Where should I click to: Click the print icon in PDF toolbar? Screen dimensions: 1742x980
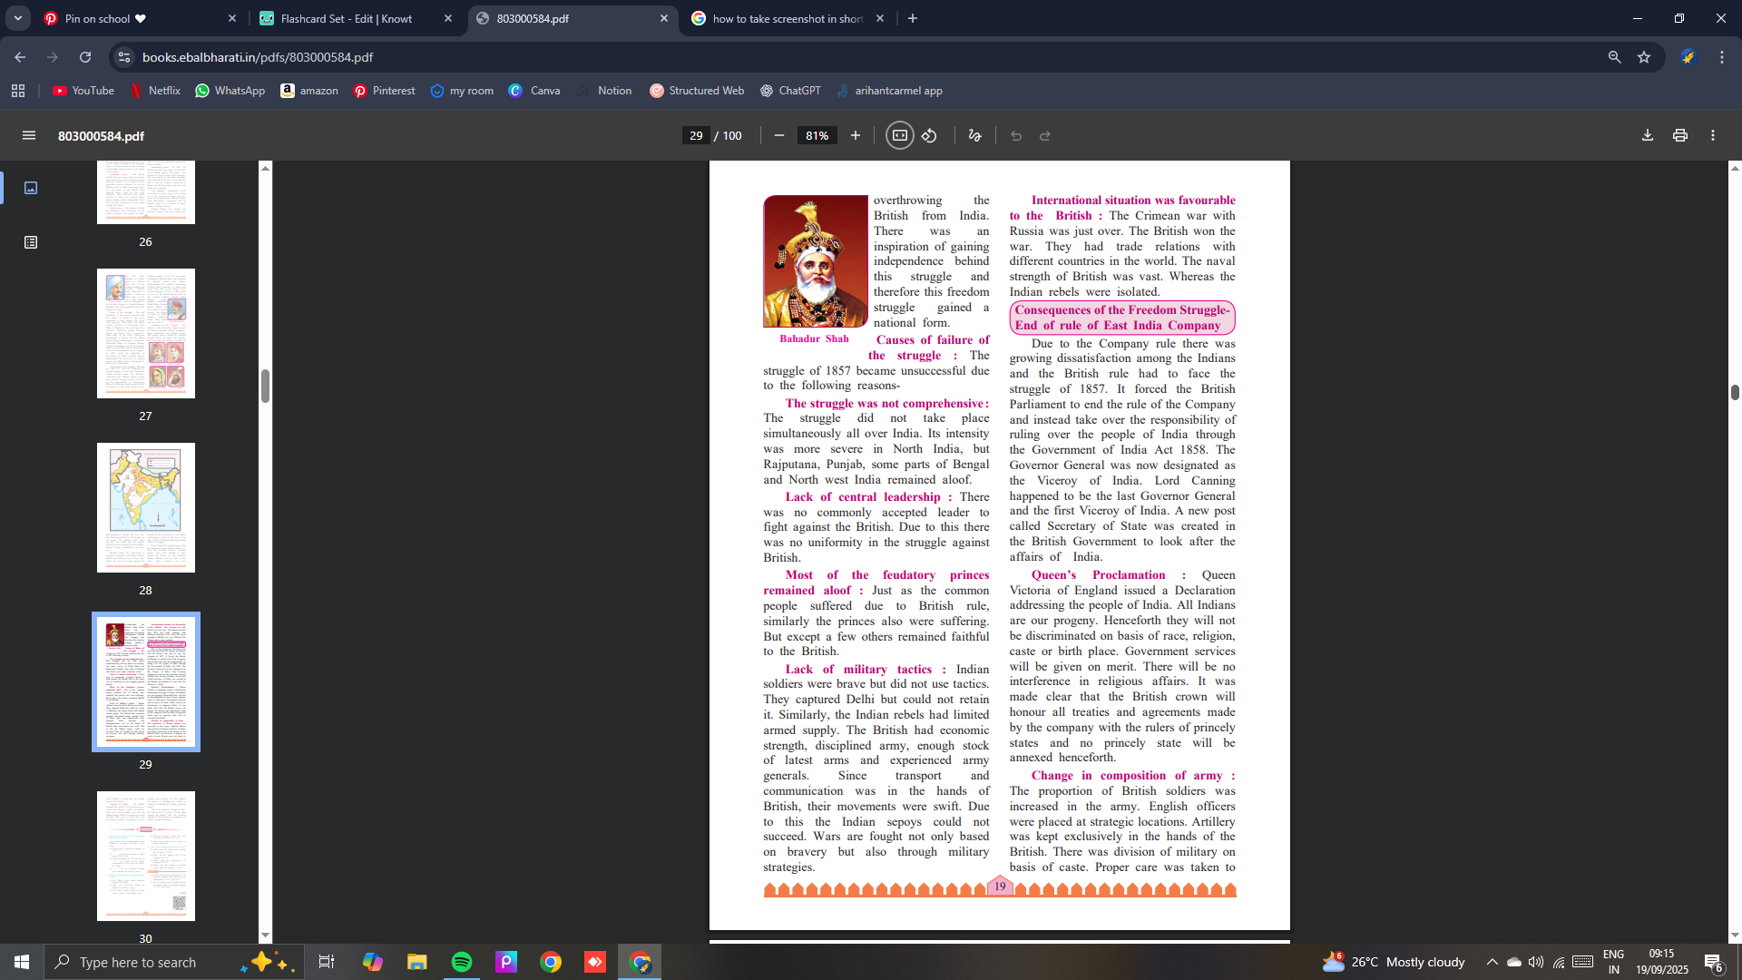(1679, 135)
